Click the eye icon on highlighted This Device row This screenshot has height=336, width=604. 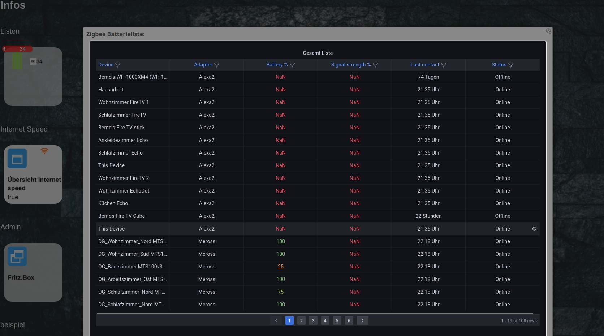(x=534, y=229)
